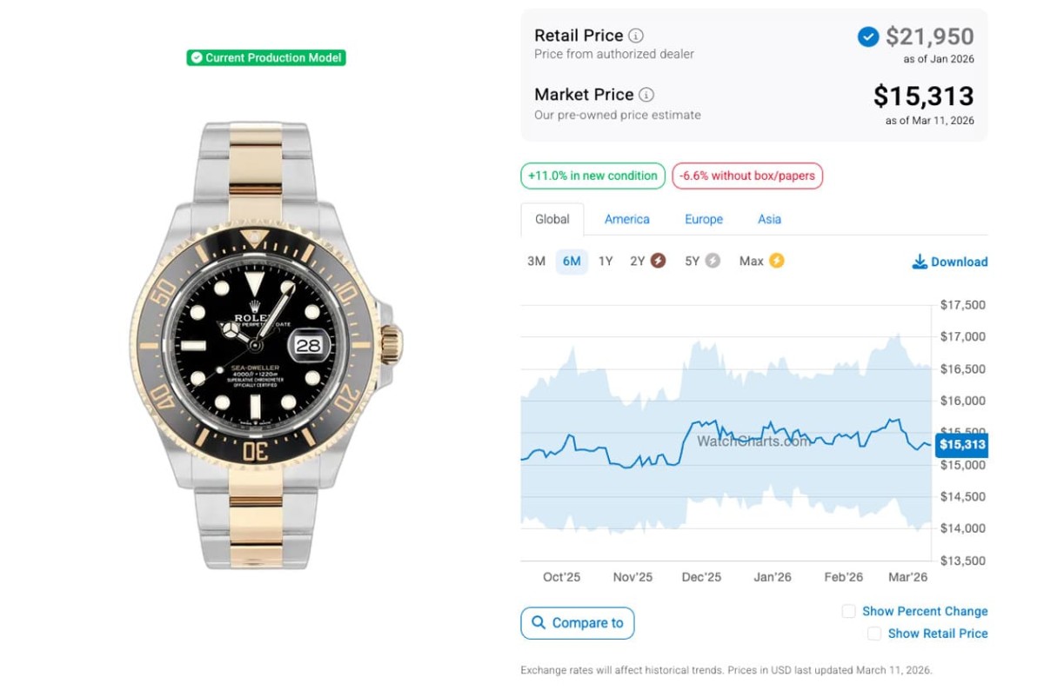The width and height of the screenshot is (1044, 690).
Task: Switch to the Europe tab
Action: pos(703,219)
